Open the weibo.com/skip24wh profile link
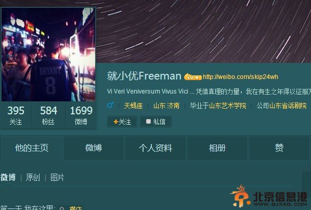The width and height of the screenshot is (311, 210). (240, 77)
